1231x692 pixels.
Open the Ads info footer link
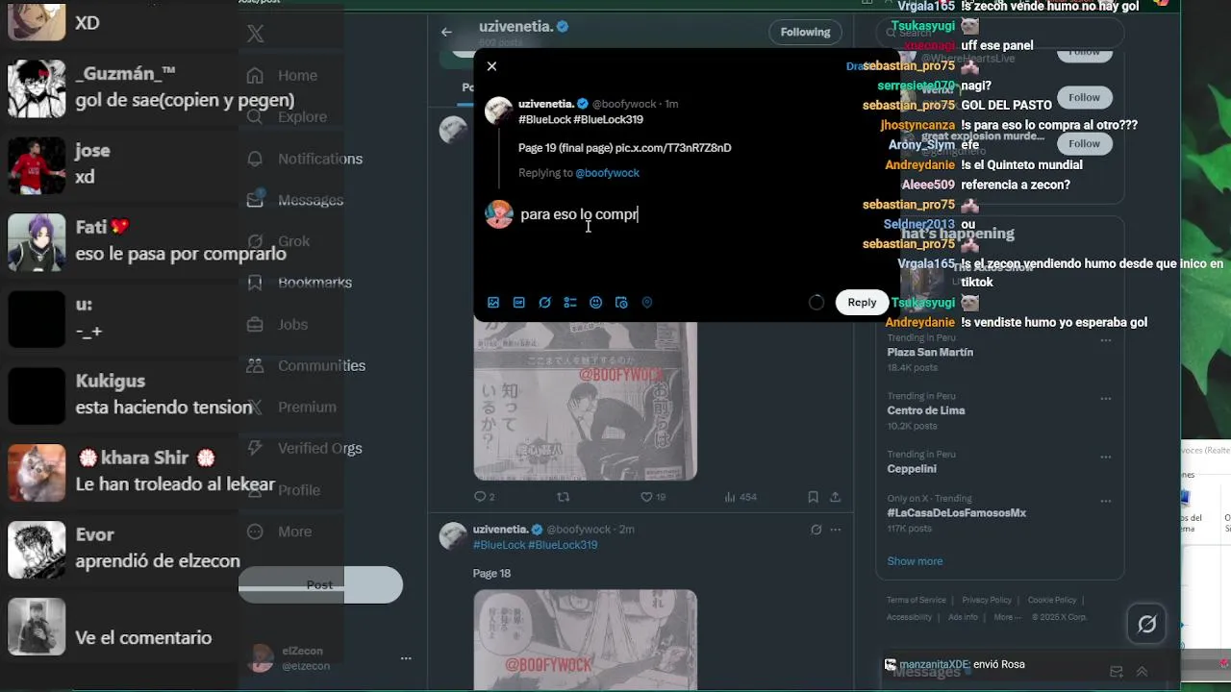coord(963,617)
